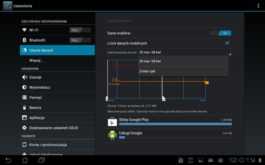The width and height of the screenshot is (265, 165).
Task: Turn off the Dane mobilne switch
Action: (x=220, y=33)
